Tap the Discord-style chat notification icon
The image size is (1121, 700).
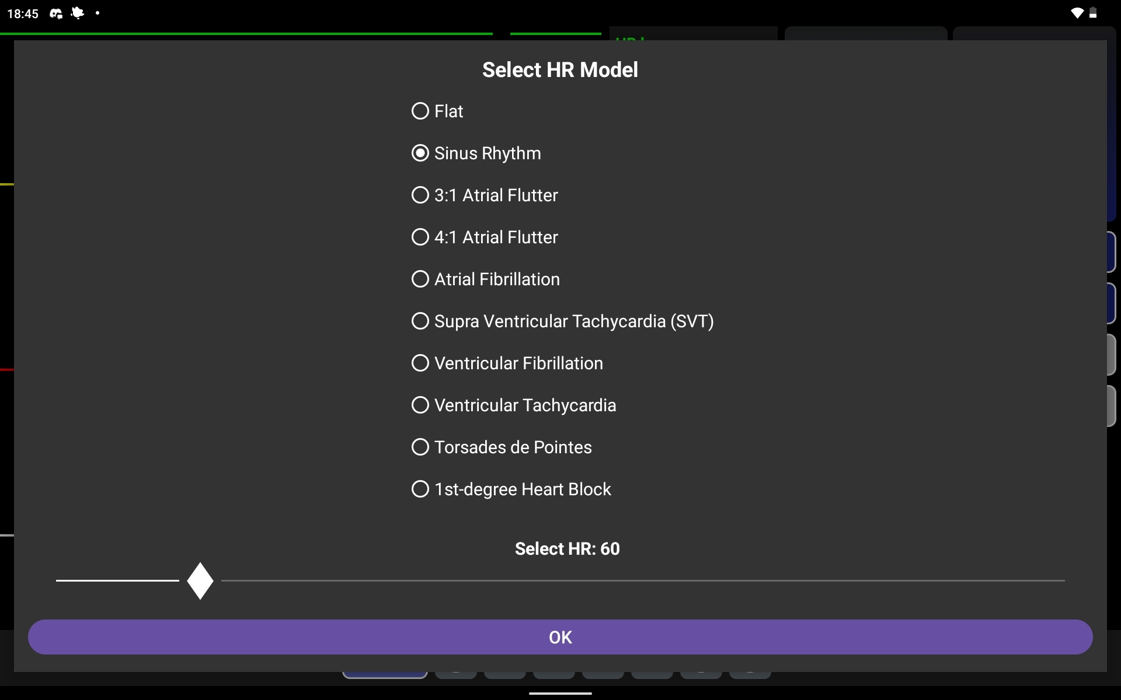[x=56, y=13]
